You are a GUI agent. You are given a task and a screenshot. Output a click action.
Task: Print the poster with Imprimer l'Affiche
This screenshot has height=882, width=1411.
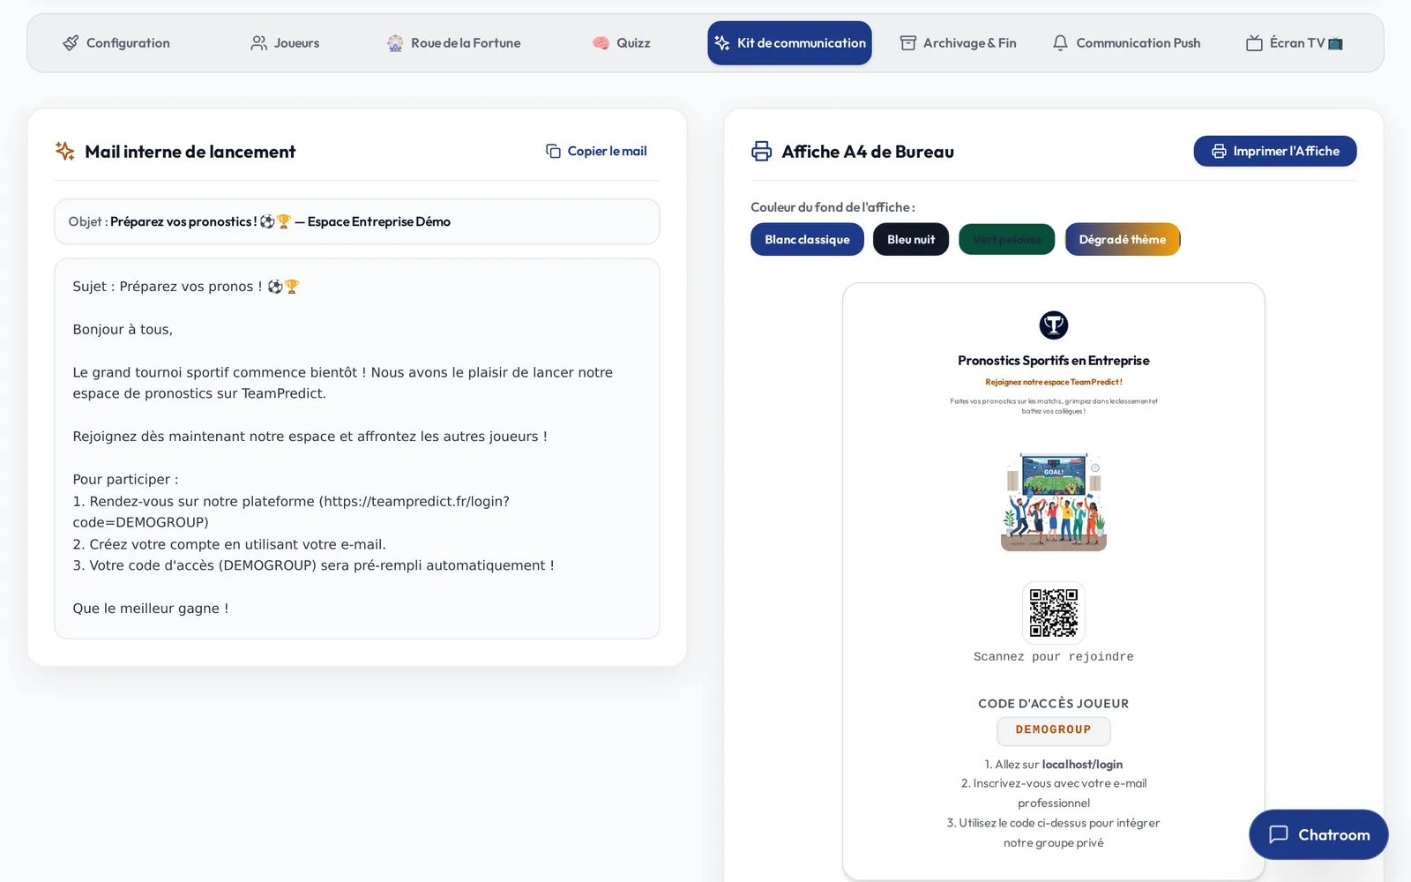1275,151
